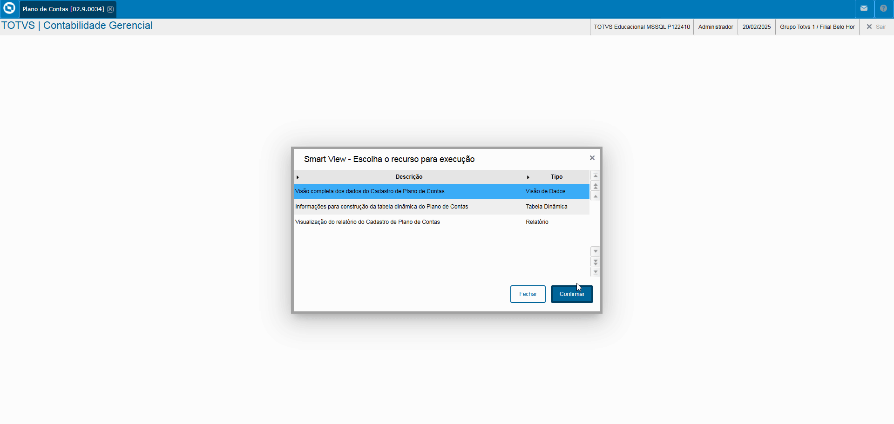This screenshot has height=424, width=894.
Task: Page up using the double up arrow
Action: click(596, 186)
